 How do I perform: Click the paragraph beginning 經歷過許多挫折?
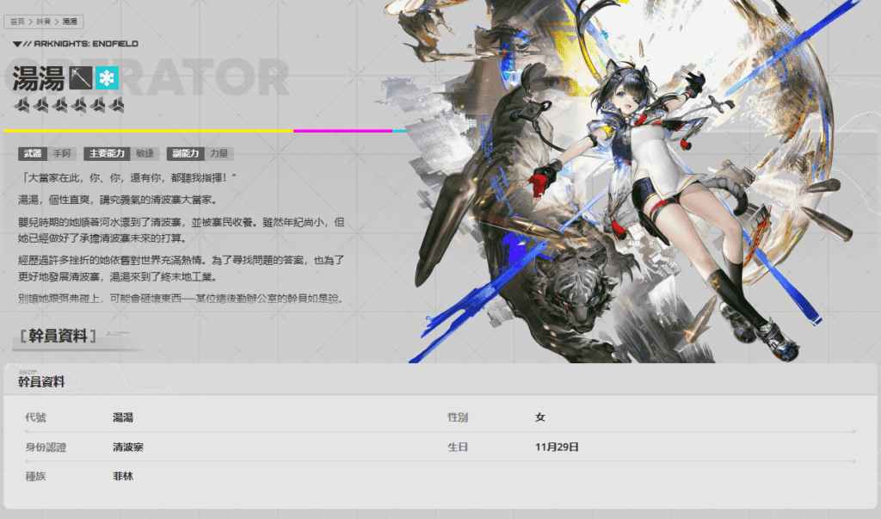pos(181,269)
